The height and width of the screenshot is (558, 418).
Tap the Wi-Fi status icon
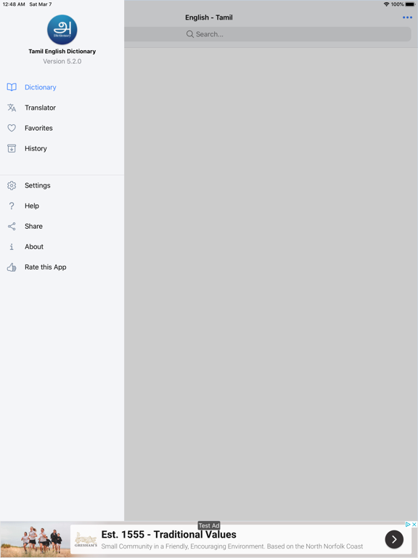pyautogui.click(x=386, y=4)
